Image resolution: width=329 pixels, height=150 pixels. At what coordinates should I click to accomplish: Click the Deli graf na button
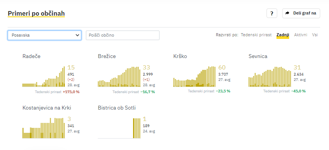(x=301, y=13)
